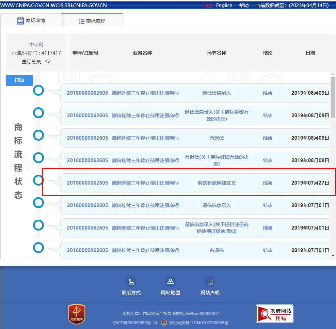Switch to the 商标详情 tab

coord(31,21)
